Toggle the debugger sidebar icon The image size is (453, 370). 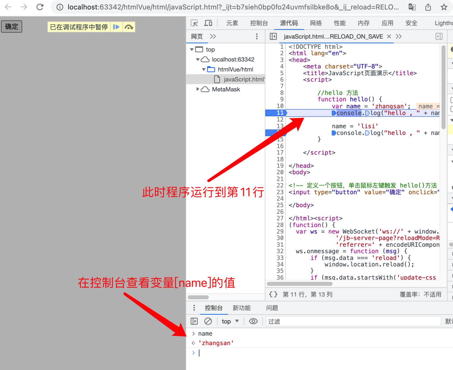pos(439,37)
